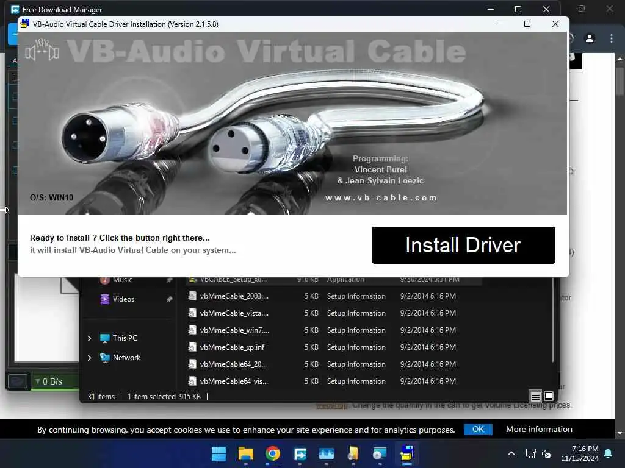Select the vbMmeCable64_20 file
This screenshot has height=468, width=625.
tap(233, 364)
